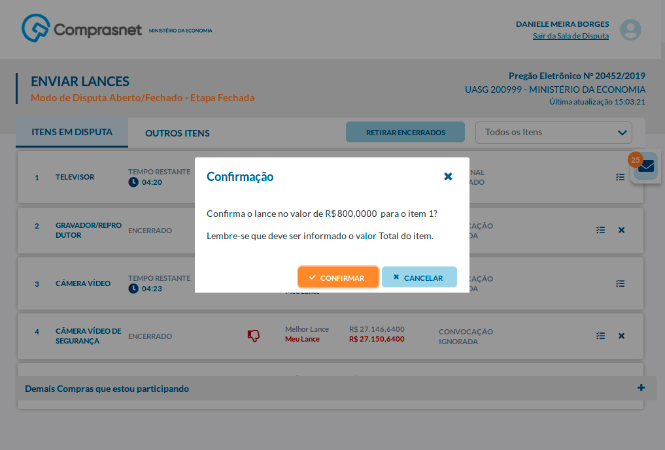Click the thumbs-down icon on item 4

254,336
